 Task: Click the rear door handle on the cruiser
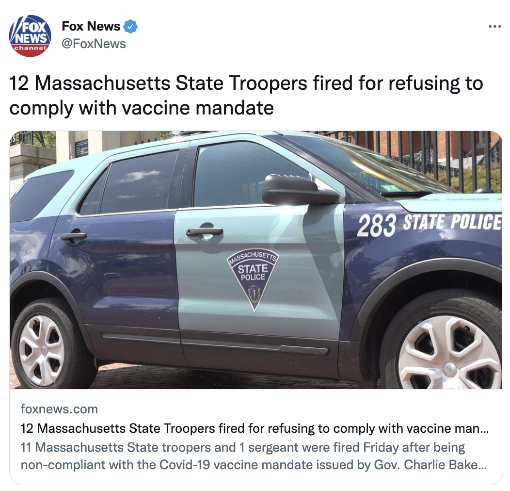point(74,236)
